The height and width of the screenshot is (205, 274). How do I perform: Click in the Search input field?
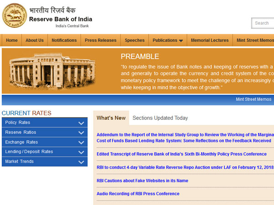[x=263, y=23]
